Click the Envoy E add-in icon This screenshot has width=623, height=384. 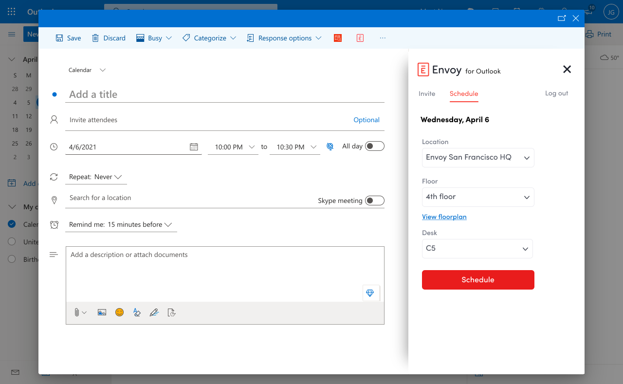pos(360,38)
